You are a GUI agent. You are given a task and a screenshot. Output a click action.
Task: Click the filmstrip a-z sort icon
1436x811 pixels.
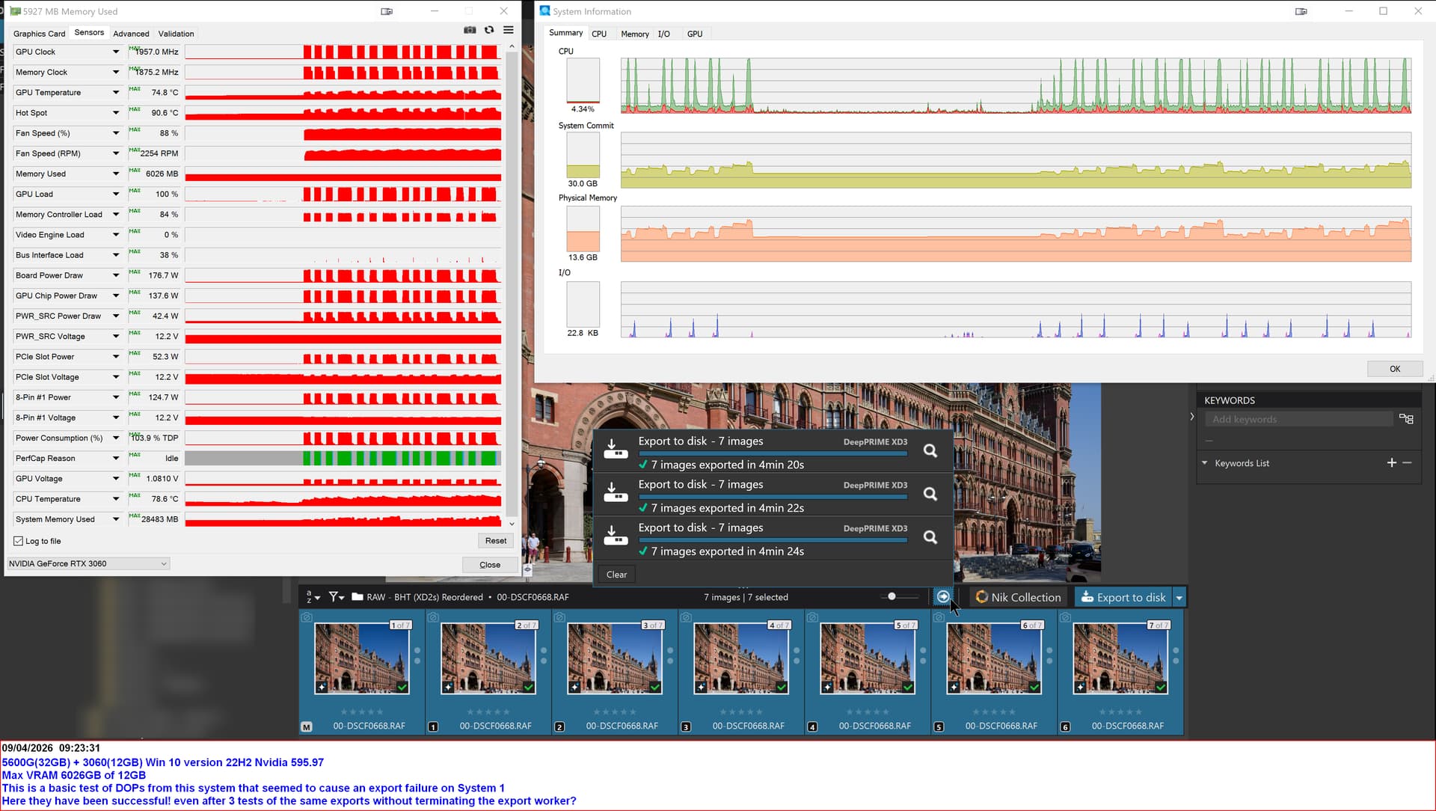(312, 597)
